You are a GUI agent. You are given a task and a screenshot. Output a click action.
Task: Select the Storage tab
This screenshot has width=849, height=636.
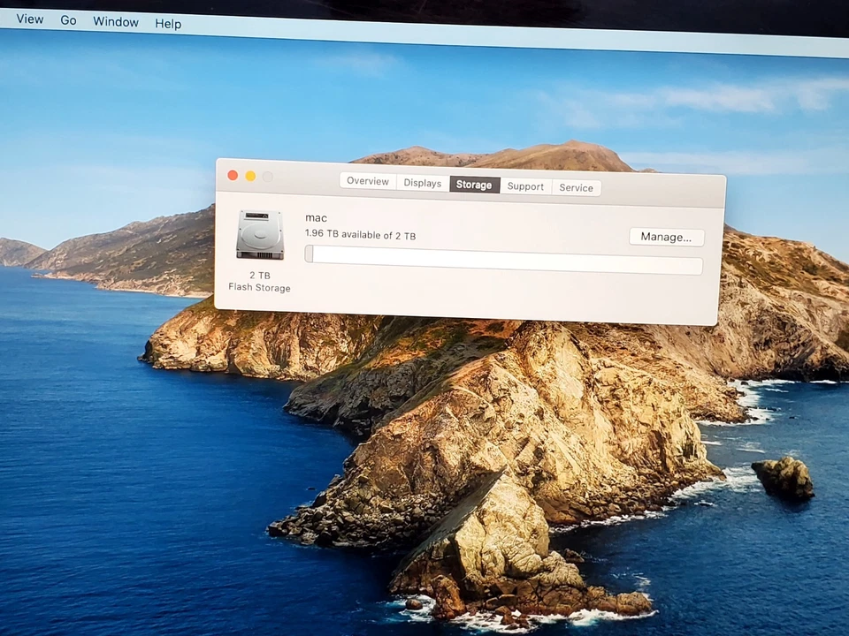coord(474,185)
